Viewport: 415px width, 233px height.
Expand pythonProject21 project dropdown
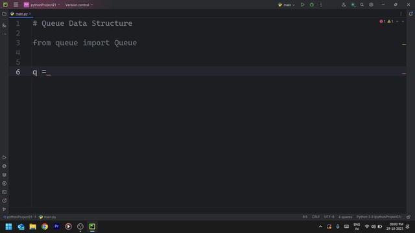pyautogui.click(x=41, y=5)
